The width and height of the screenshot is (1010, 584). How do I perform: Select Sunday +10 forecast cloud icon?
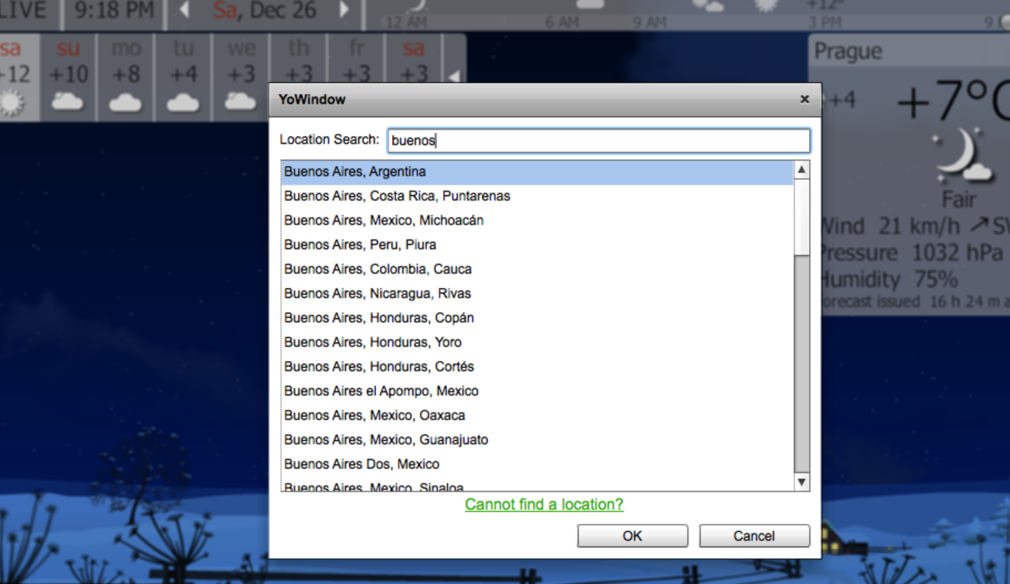click(68, 103)
